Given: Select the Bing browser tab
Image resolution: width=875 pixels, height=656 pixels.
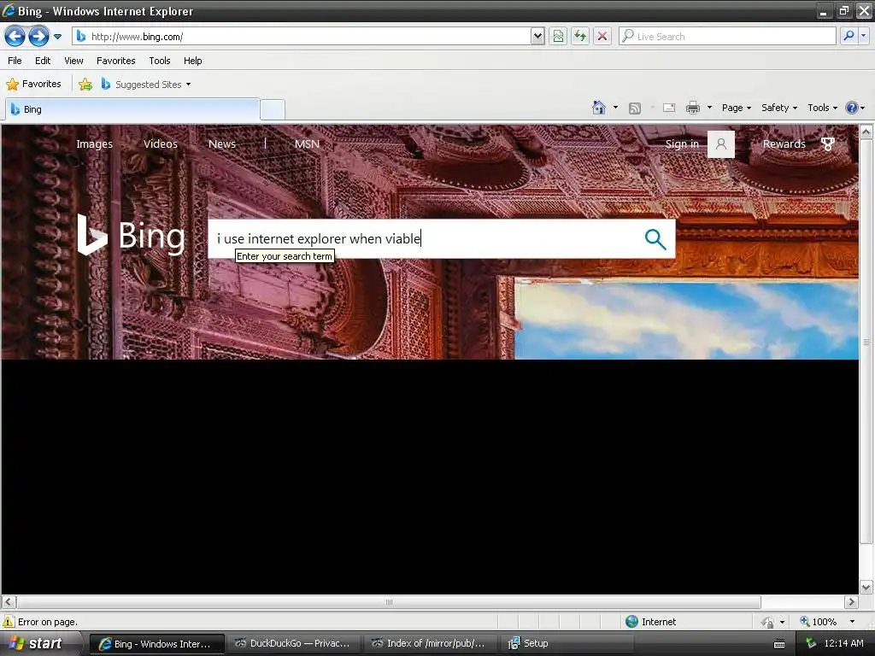Looking at the screenshot, I should [x=132, y=109].
